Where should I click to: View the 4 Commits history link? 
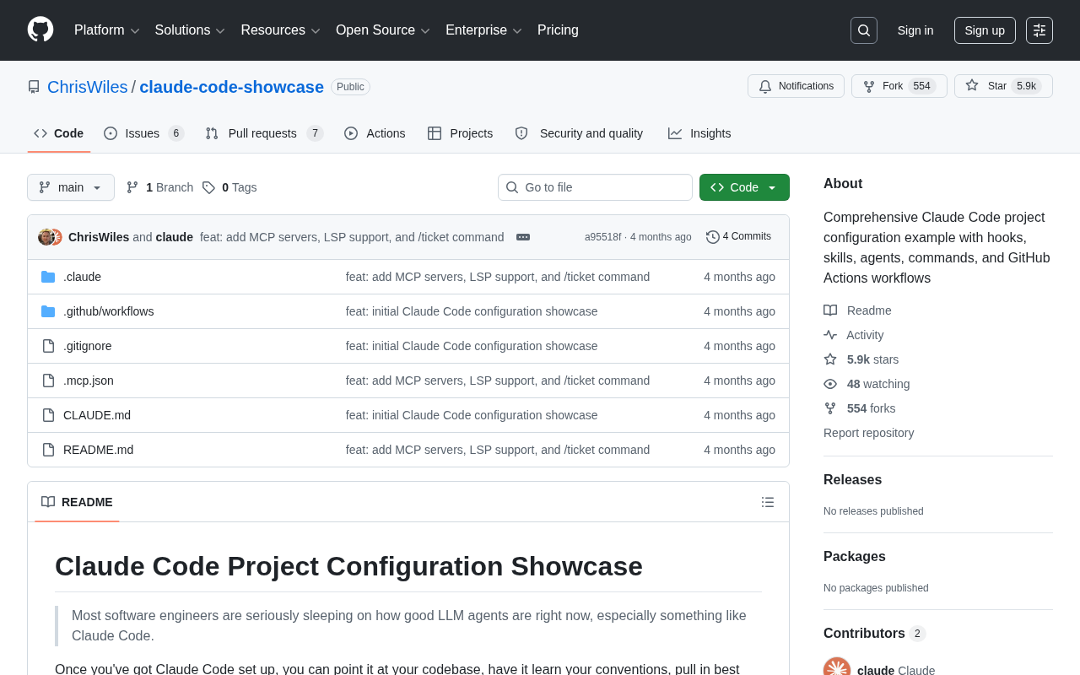(x=738, y=237)
